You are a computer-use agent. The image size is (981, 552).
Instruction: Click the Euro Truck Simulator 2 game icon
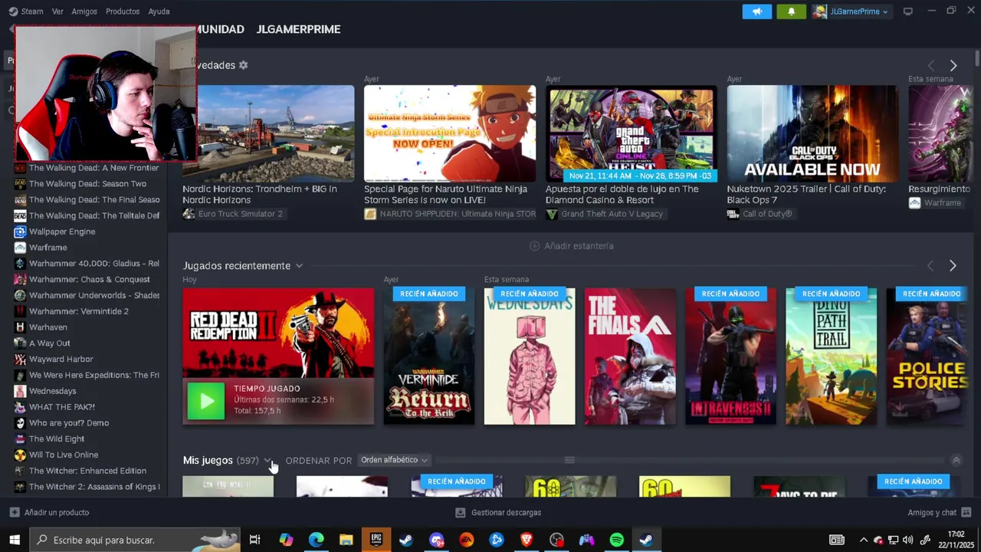[189, 214]
